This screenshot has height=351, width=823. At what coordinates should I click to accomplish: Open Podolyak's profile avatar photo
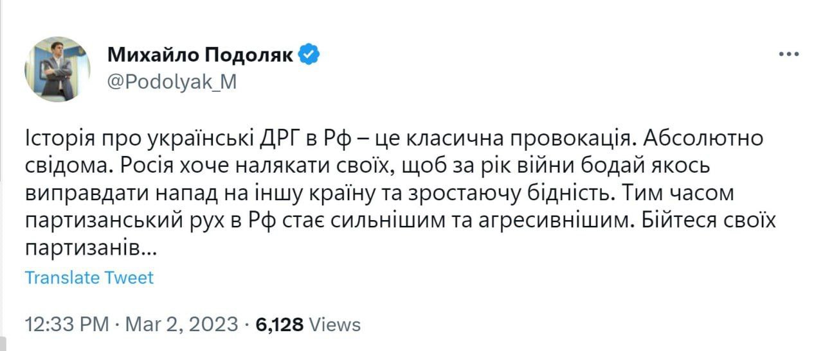pos(57,69)
